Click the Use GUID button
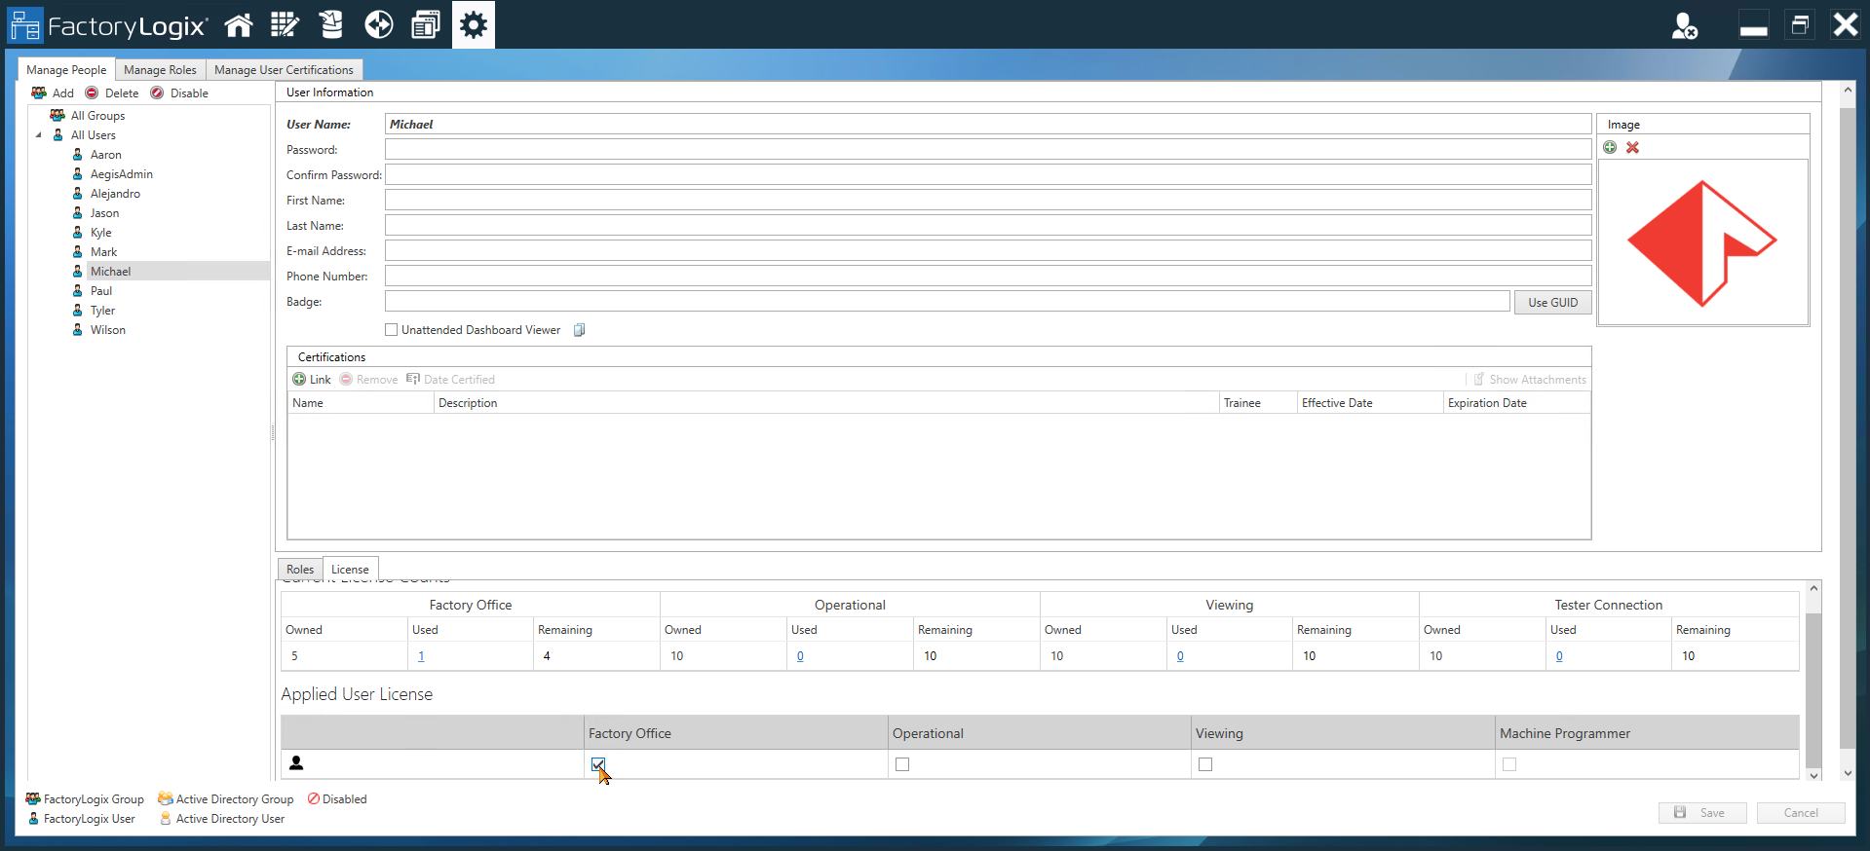 coord(1552,303)
